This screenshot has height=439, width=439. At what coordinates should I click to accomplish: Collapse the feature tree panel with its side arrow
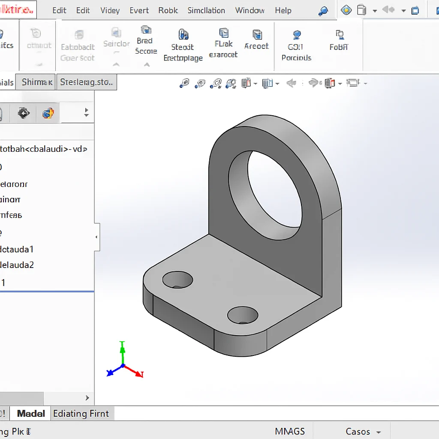pyautogui.click(x=96, y=237)
